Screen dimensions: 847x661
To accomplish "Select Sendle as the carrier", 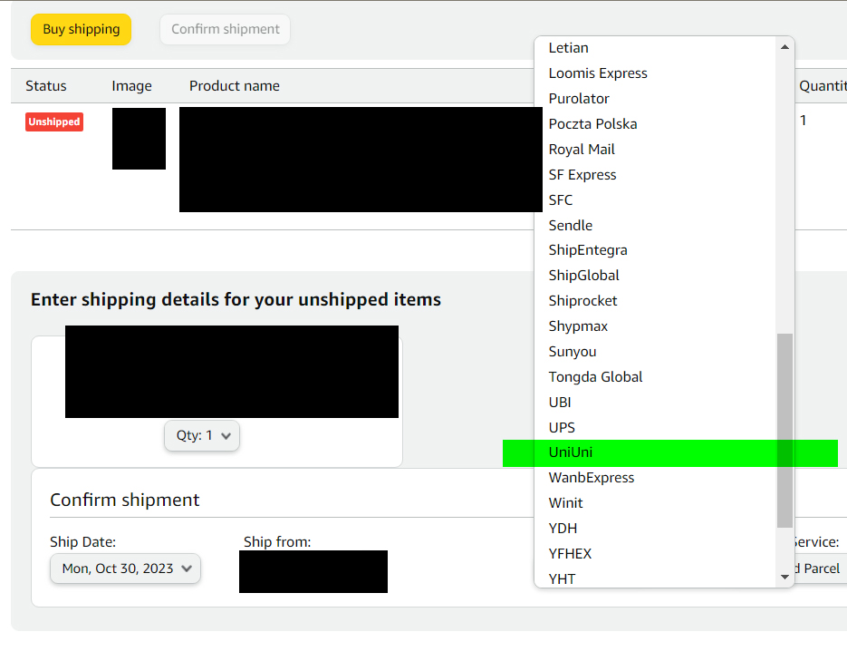I will (x=655, y=226).
